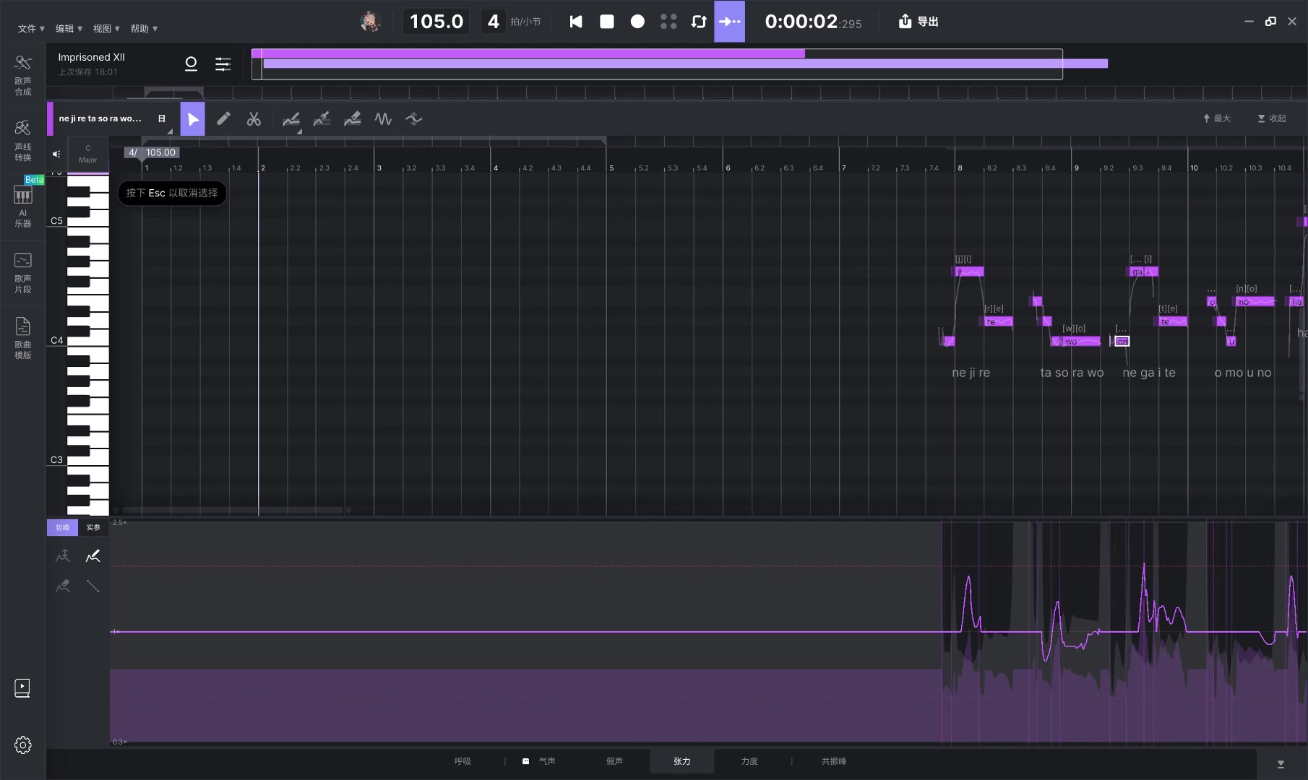Select the vibrato wave tool
Viewport: 1308px width, 780px height.
[383, 119]
